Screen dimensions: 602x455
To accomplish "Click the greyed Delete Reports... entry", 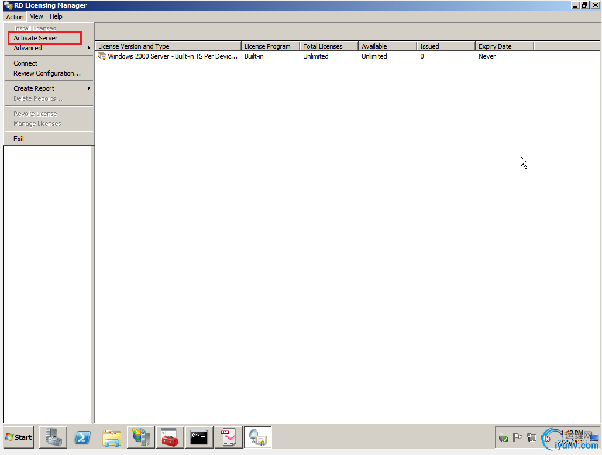I will (x=49, y=98).
